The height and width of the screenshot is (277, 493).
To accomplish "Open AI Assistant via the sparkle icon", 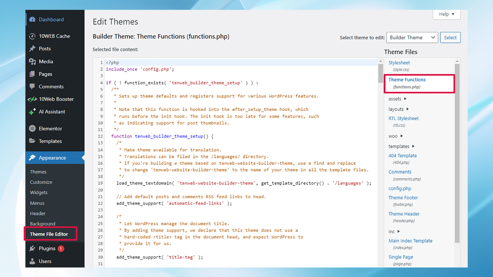I will tap(32, 111).
